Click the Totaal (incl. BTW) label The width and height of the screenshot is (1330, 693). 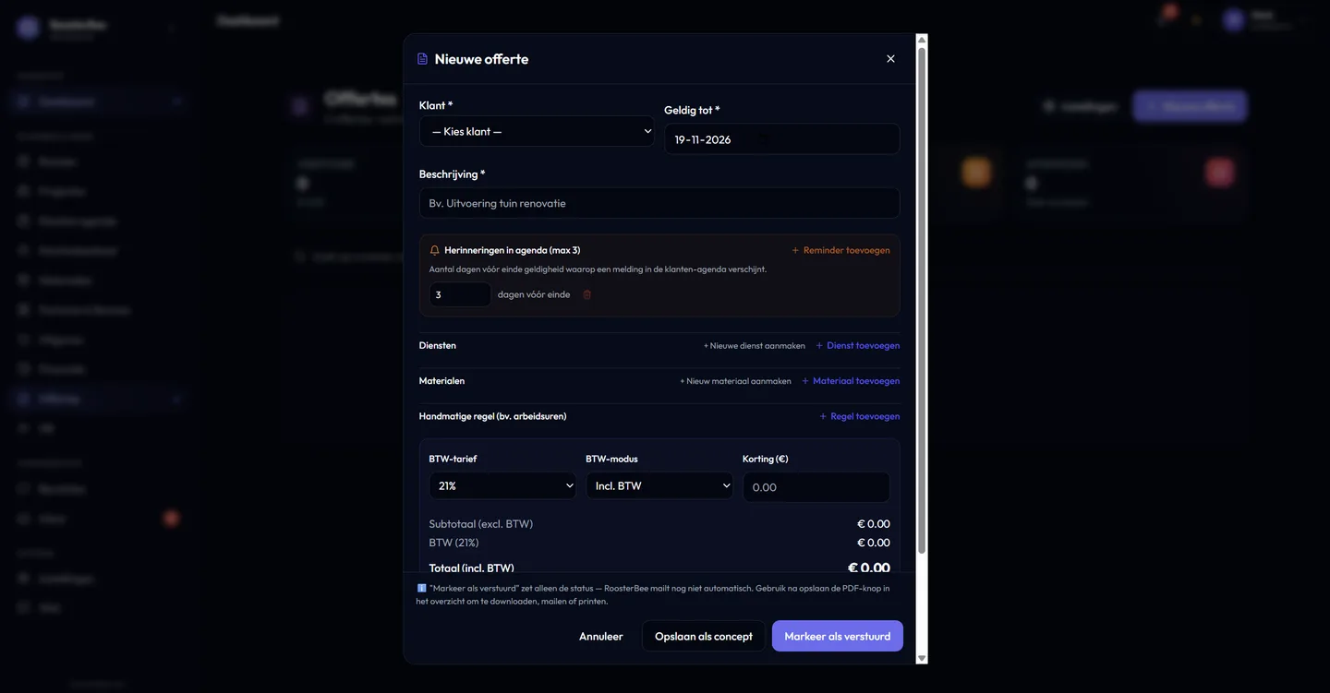pos(472,568)
